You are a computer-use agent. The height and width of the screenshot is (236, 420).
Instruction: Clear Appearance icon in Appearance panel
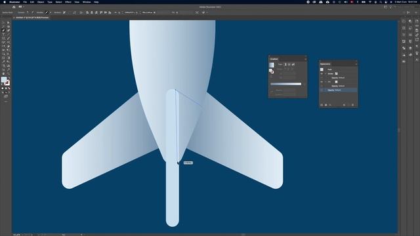point(344,105)
